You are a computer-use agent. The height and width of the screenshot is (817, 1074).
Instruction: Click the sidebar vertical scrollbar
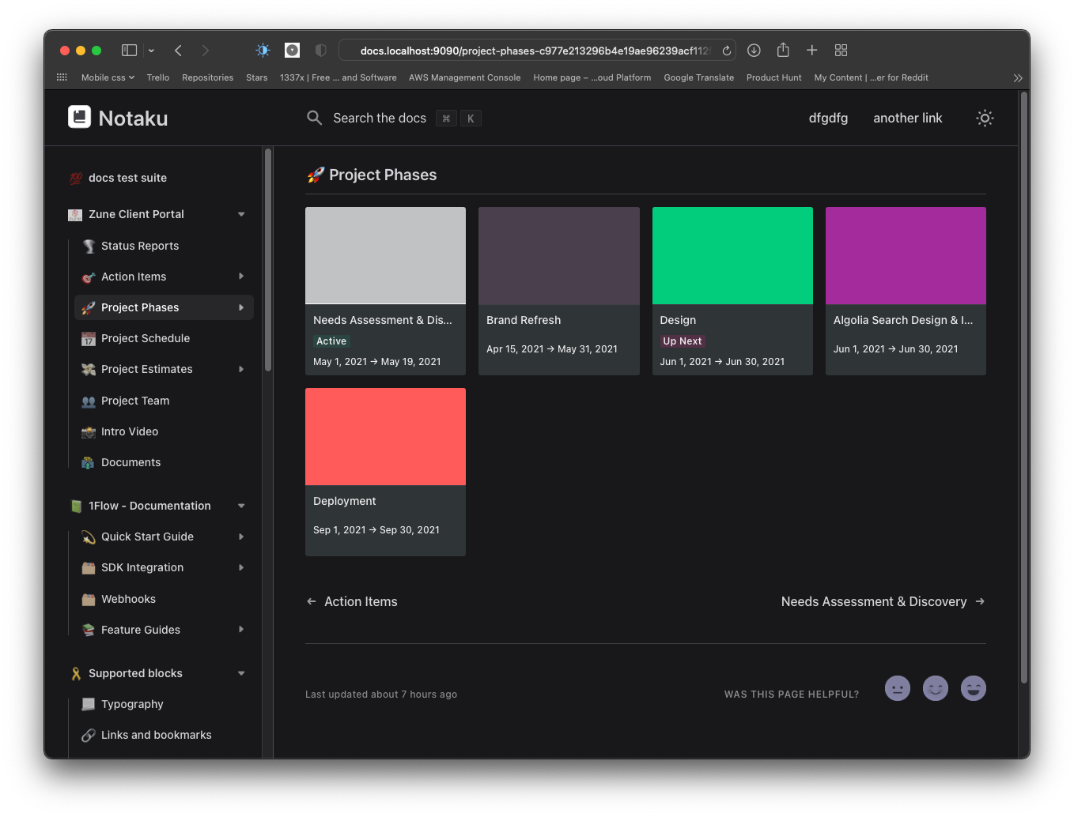[268, 260]
